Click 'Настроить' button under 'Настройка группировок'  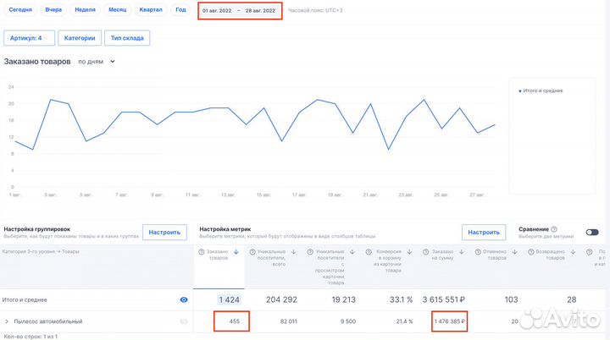click(x=164, y=232)
